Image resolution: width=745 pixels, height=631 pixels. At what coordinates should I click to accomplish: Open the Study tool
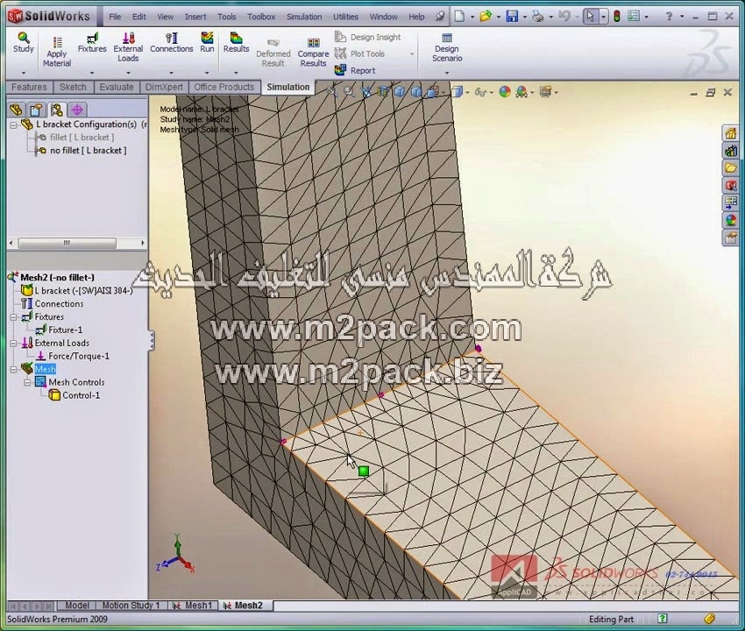(24, 42)
